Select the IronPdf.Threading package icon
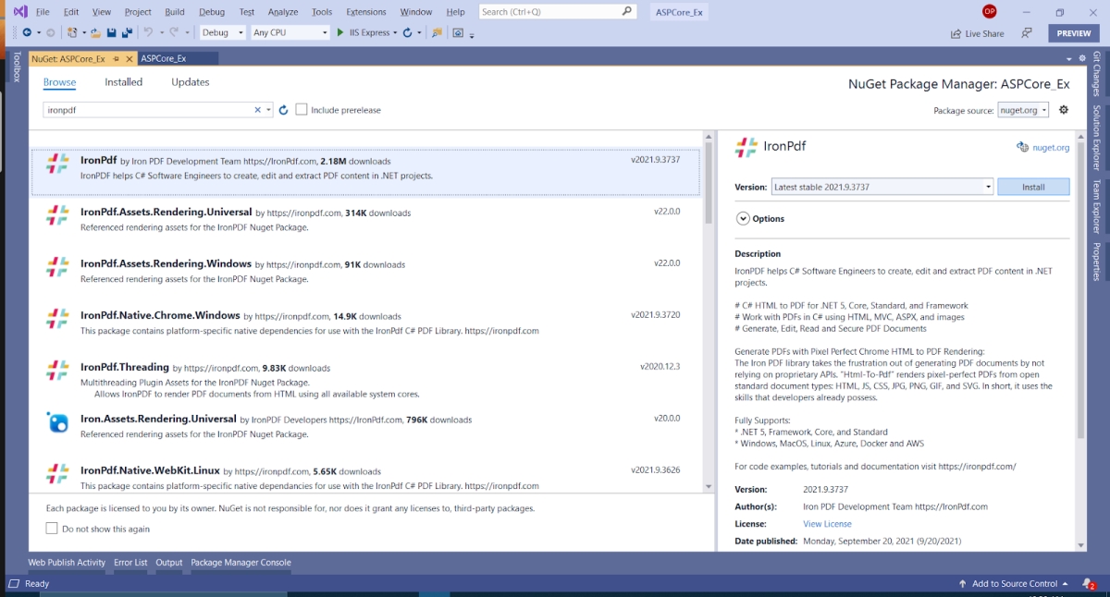The image size is (1110, 597). 57,371
